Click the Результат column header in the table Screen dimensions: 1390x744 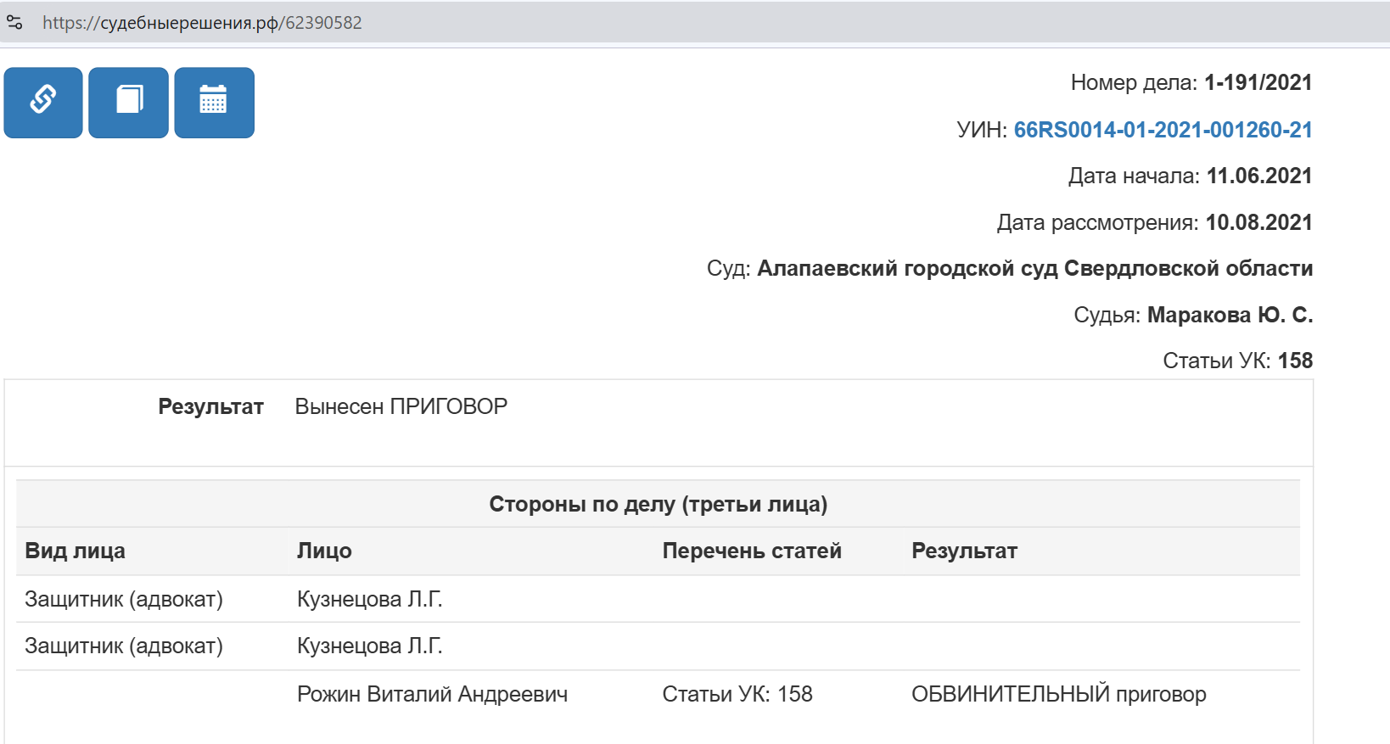(x=964, y=551)
